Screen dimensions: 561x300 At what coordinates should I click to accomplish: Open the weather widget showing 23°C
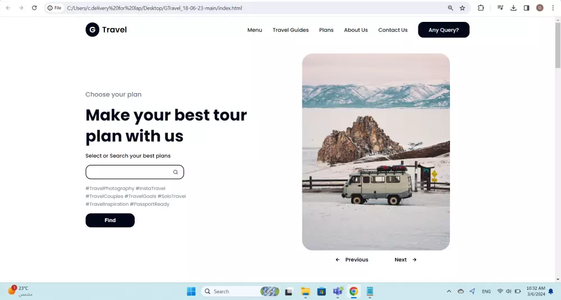click(x=20, y=291)
